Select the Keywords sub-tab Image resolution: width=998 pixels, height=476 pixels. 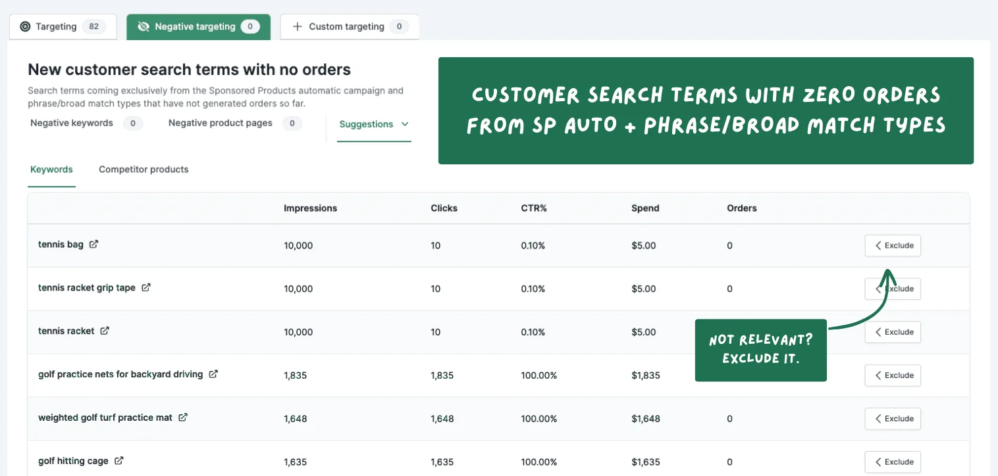pos(51,170)
